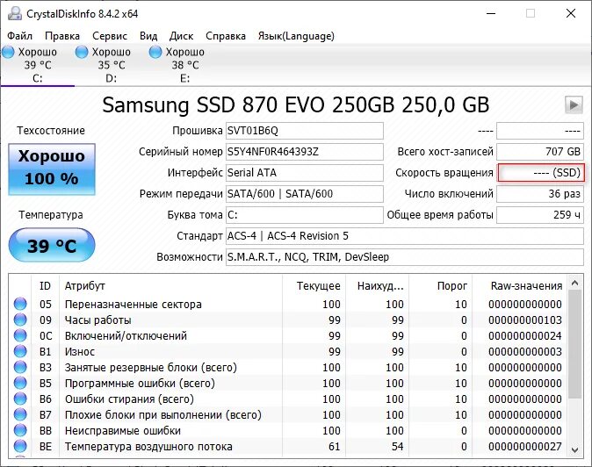Click status icon of attribute 05

point(20,304)
